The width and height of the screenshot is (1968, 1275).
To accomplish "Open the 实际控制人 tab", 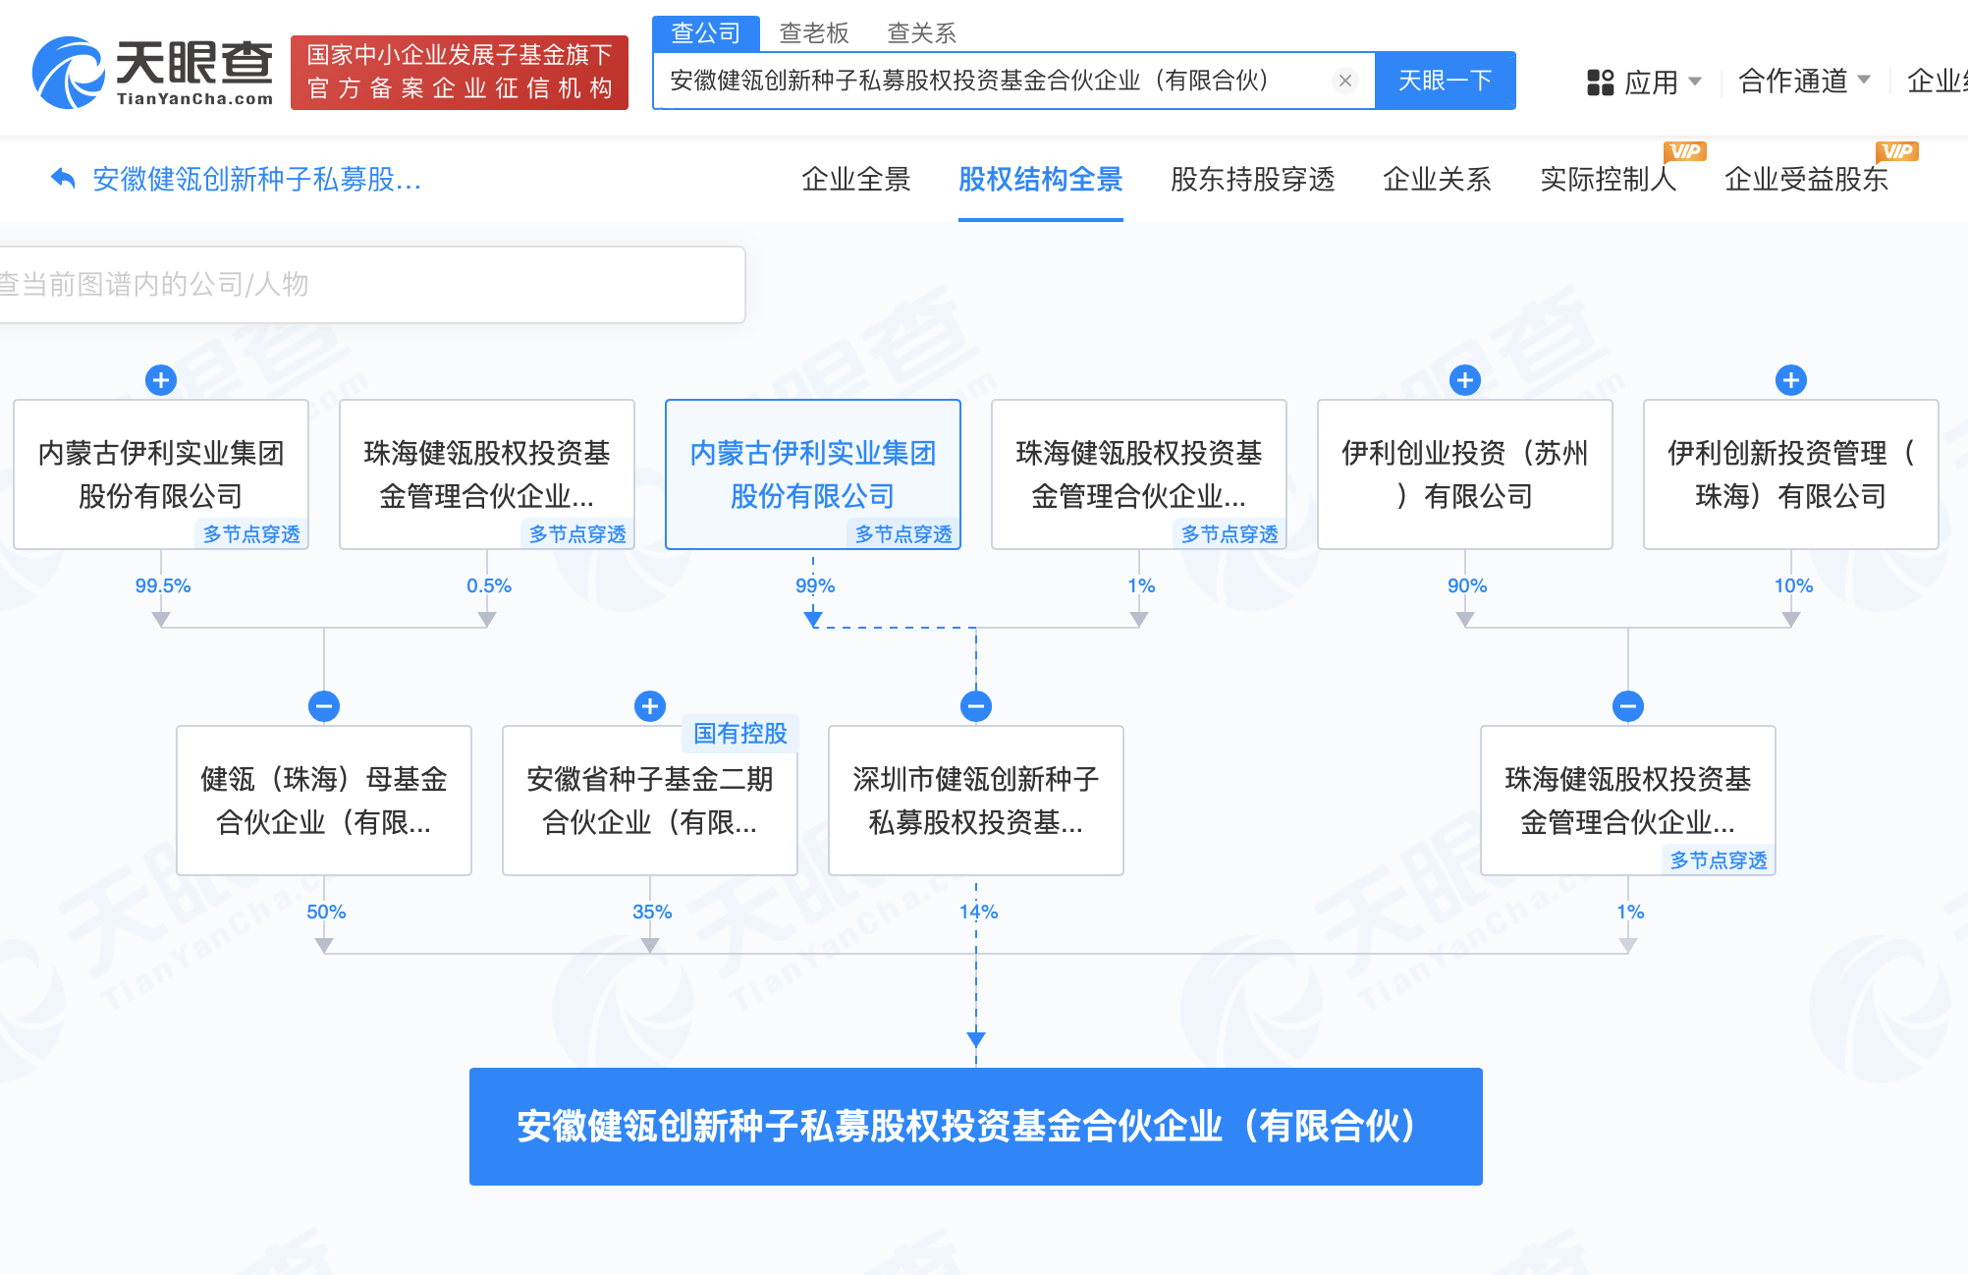I will pyautogui.click(x=1609, y=179).
